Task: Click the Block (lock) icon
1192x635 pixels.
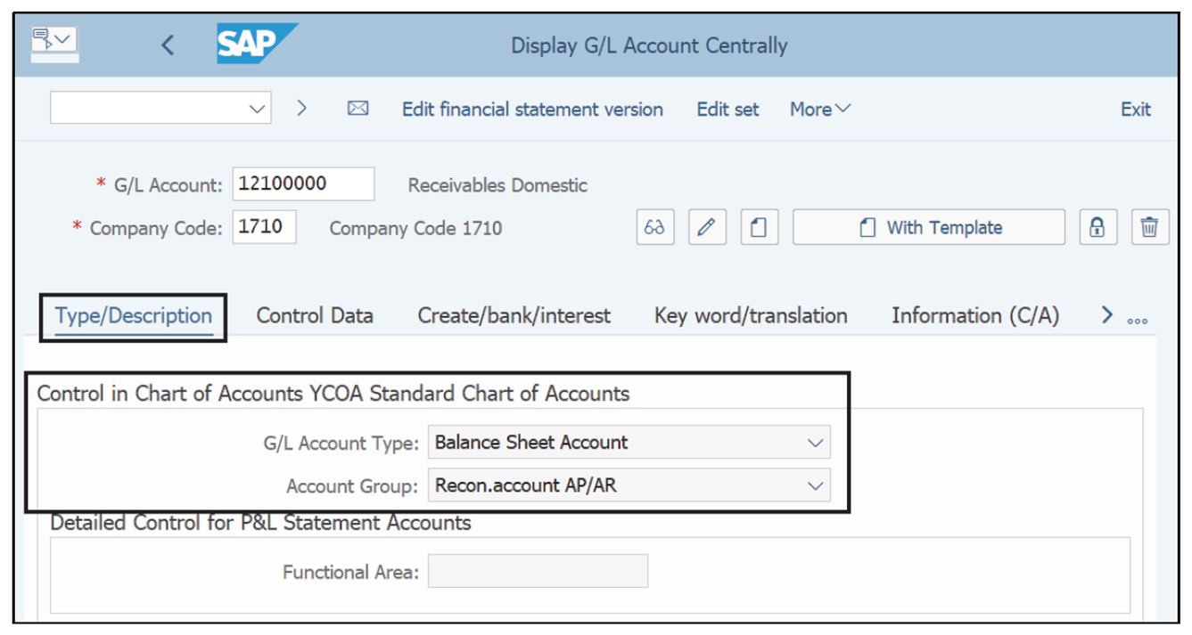Action: [1097, 227]
